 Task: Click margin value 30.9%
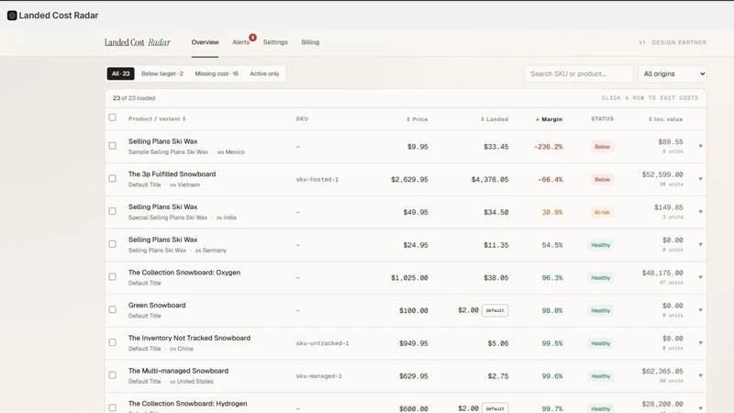tap(552, 212)
